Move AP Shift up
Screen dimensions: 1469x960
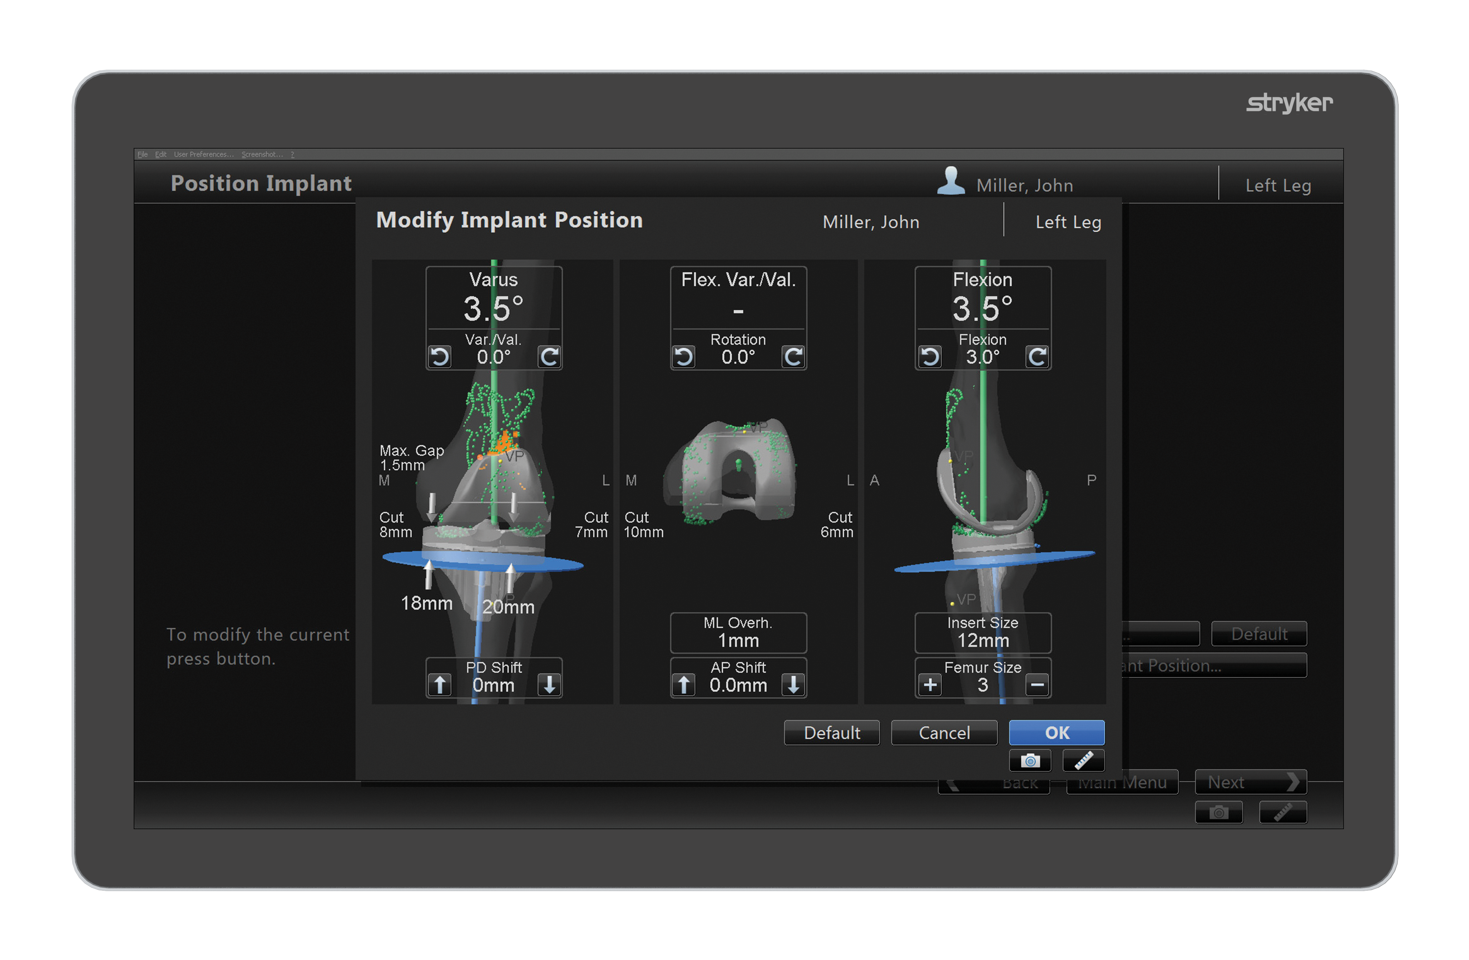coord(683,685)
